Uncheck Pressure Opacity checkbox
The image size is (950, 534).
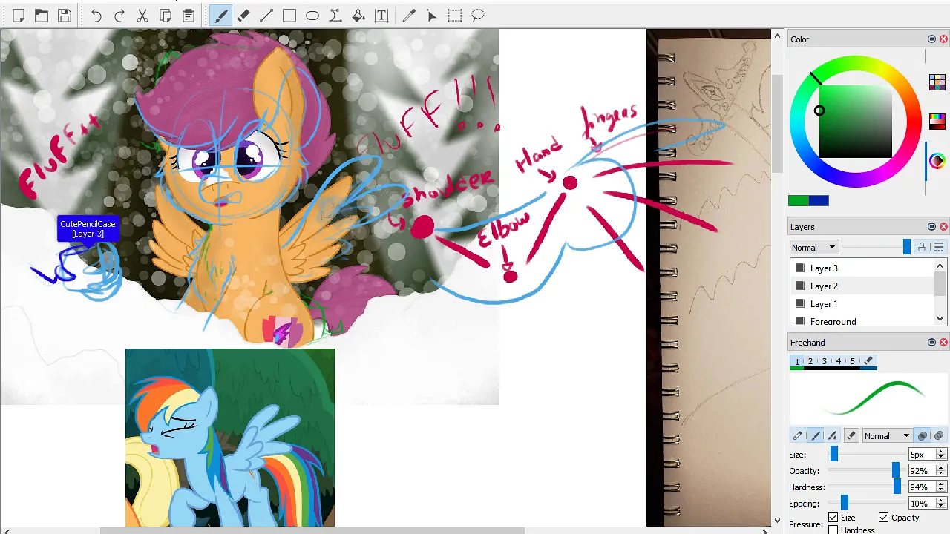click(x=884, y=518)
